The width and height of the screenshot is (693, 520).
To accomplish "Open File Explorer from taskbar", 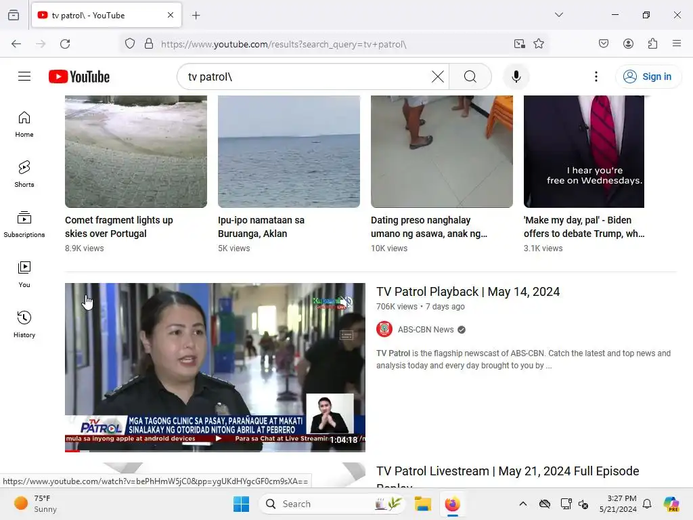I will (x=422, y=504).
